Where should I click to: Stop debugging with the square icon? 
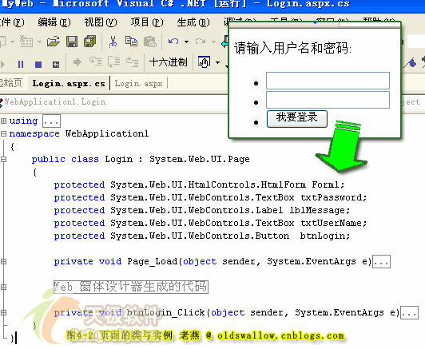(x=38, y=64)
